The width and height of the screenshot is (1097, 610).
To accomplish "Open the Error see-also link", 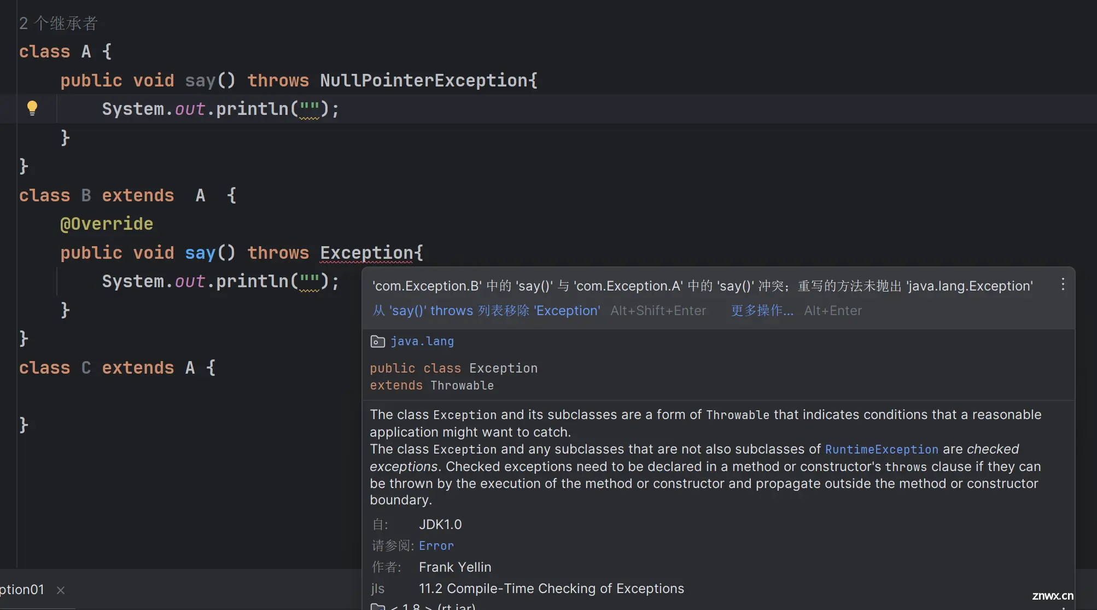I will tap(436, 545).
